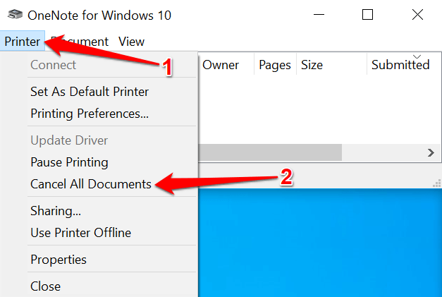Open the Printer menu
Viewport: 442px width, 297px height.
pyautogui.click(x=22, y=42)
